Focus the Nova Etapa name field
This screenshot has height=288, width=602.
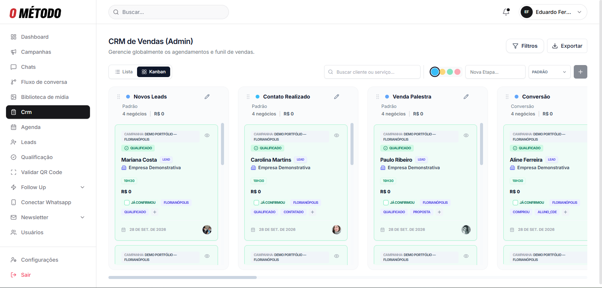coord(495,72)
